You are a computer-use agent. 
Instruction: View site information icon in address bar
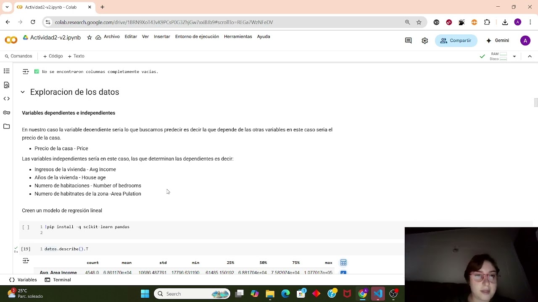pos(48,22)
